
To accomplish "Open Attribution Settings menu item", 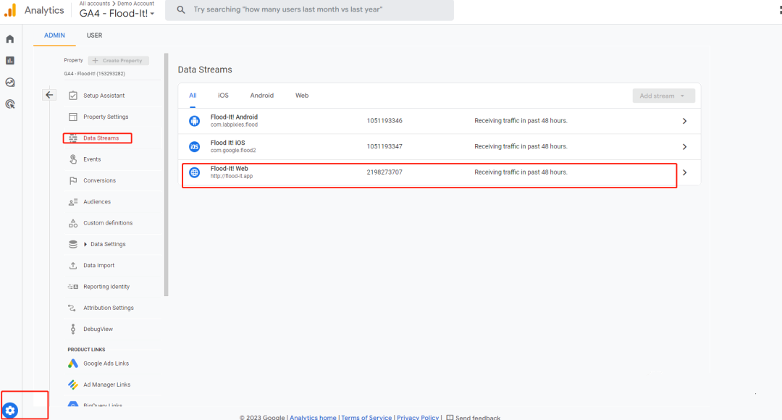I will point(108,308).
